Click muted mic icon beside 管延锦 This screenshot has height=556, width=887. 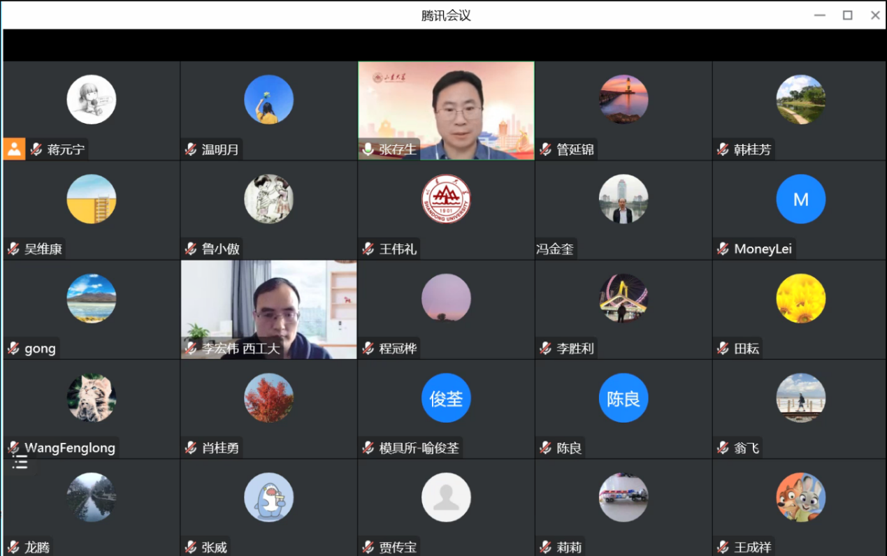pos(546,149)
